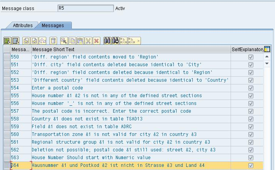Toggle SelfExplanatory checkbox for message 564
The width and height of the screenshot is (275, 170).
(x=251, y=165)
